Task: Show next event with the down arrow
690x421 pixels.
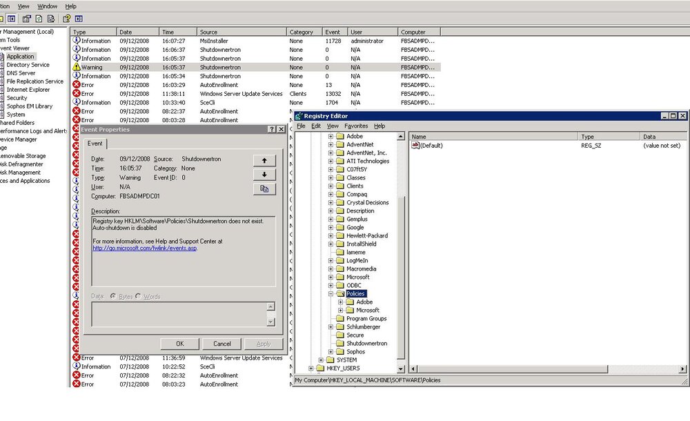Action: tap(264, 175)
